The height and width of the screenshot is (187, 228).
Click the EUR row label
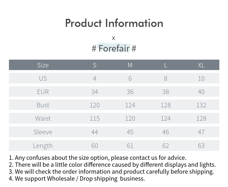tap(43, 92)
